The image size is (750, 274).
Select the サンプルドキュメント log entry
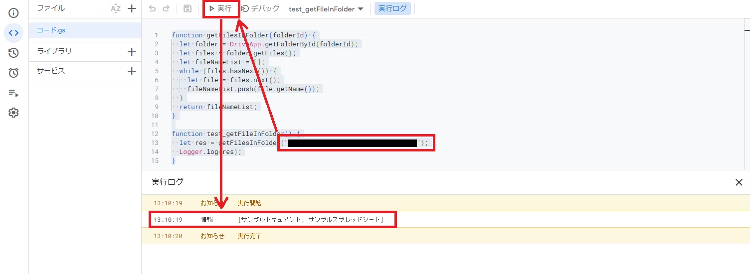pos(445,220)
